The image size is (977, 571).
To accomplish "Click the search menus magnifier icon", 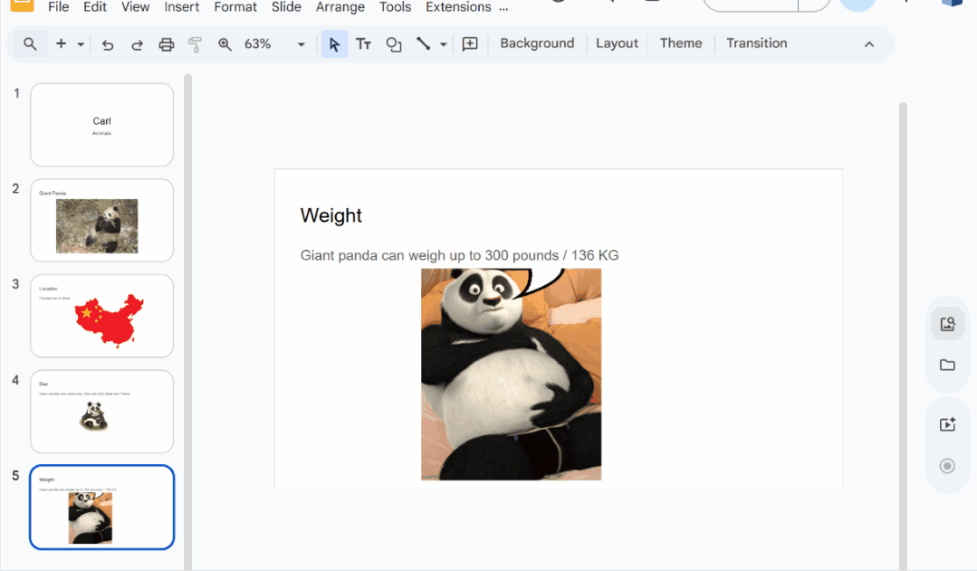I will 30,44.
